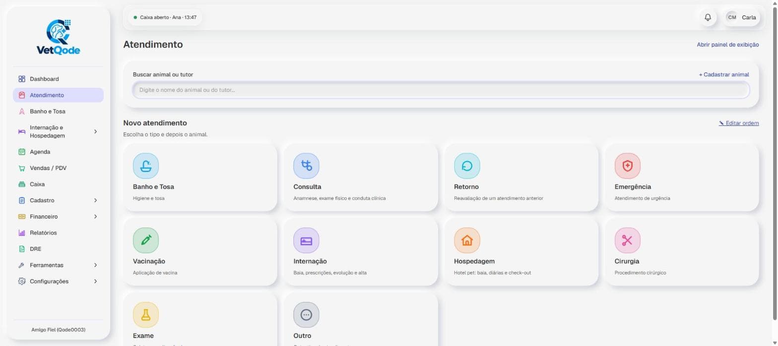Start an Emergência from its card title
The width and height of the screenshot is (778, 346).
633,187
